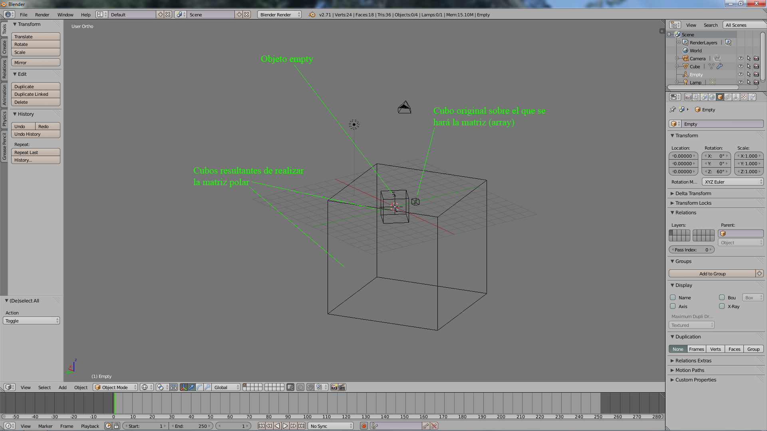Select the rotate manipulator arc icon

click(199, 387)
